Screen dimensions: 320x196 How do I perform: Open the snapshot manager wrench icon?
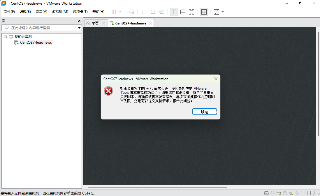pyautogui.click(x=161, y=12)
